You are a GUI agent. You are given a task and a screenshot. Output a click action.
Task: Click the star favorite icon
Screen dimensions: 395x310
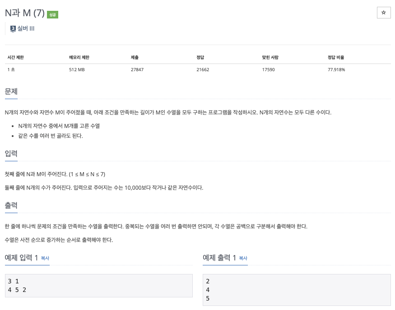(x=384, y=13)
